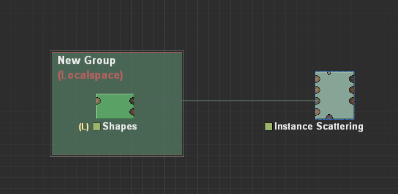Click the red (Localspace) label

[x=90, y=75]
